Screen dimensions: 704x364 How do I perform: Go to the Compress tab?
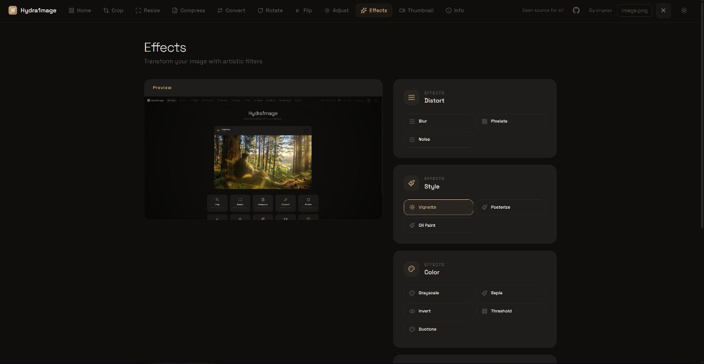[188, 11]
